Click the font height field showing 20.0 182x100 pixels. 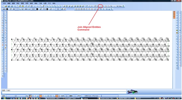pyautogui.click(x=33, y=9)
